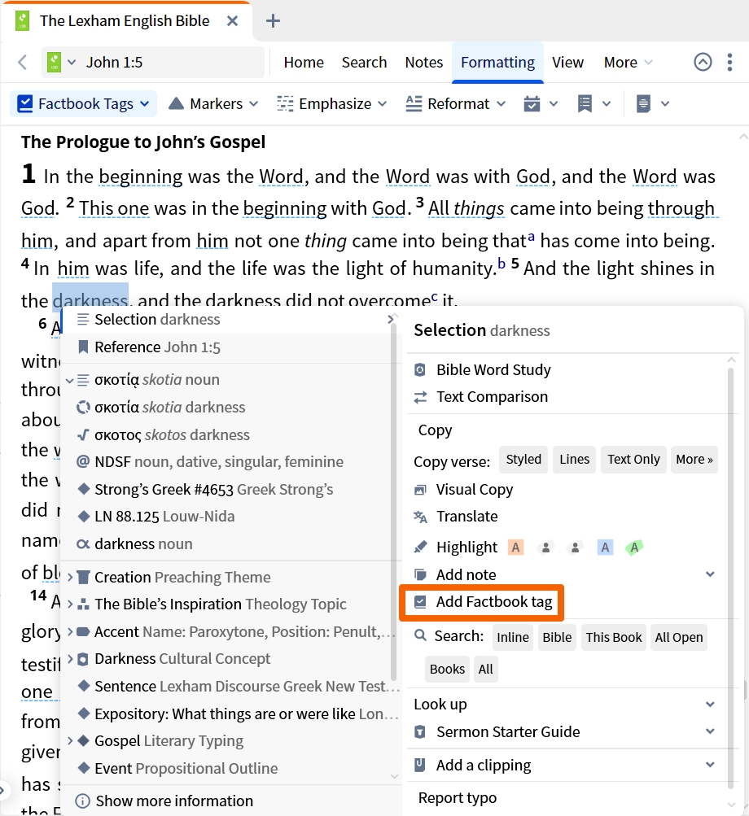Click the Sermon Starter Guide icon
The image size is (749, 816).
tap(420, 731)
